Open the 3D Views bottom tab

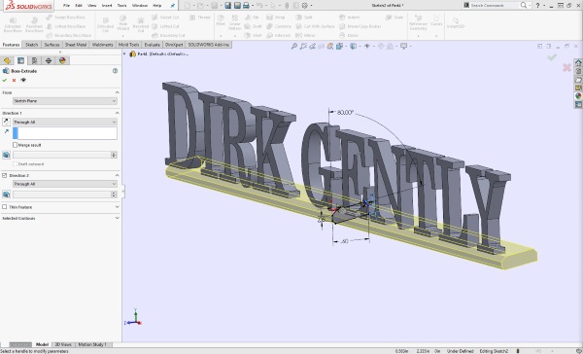(63, 344)
